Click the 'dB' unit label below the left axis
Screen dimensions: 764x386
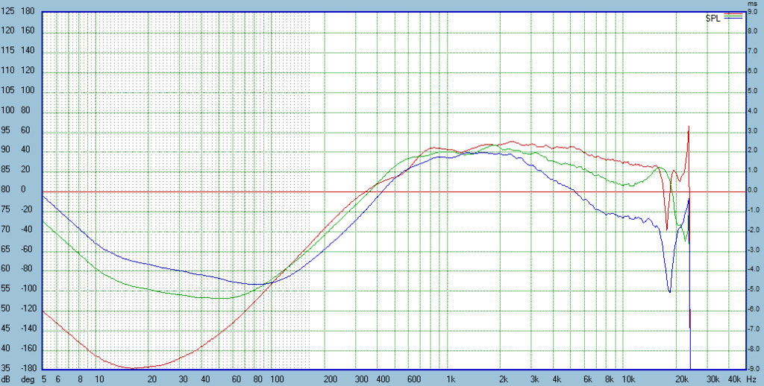point(6,379)
